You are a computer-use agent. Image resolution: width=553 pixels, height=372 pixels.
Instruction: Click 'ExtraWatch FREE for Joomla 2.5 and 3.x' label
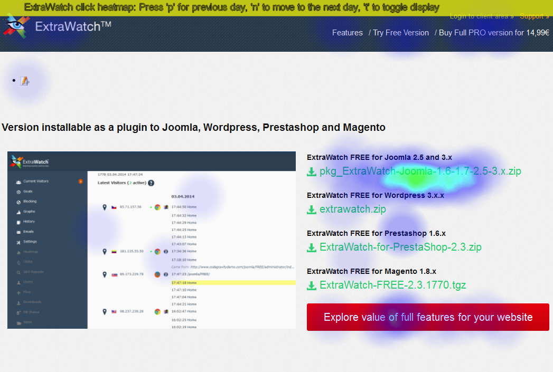[379, 157]
